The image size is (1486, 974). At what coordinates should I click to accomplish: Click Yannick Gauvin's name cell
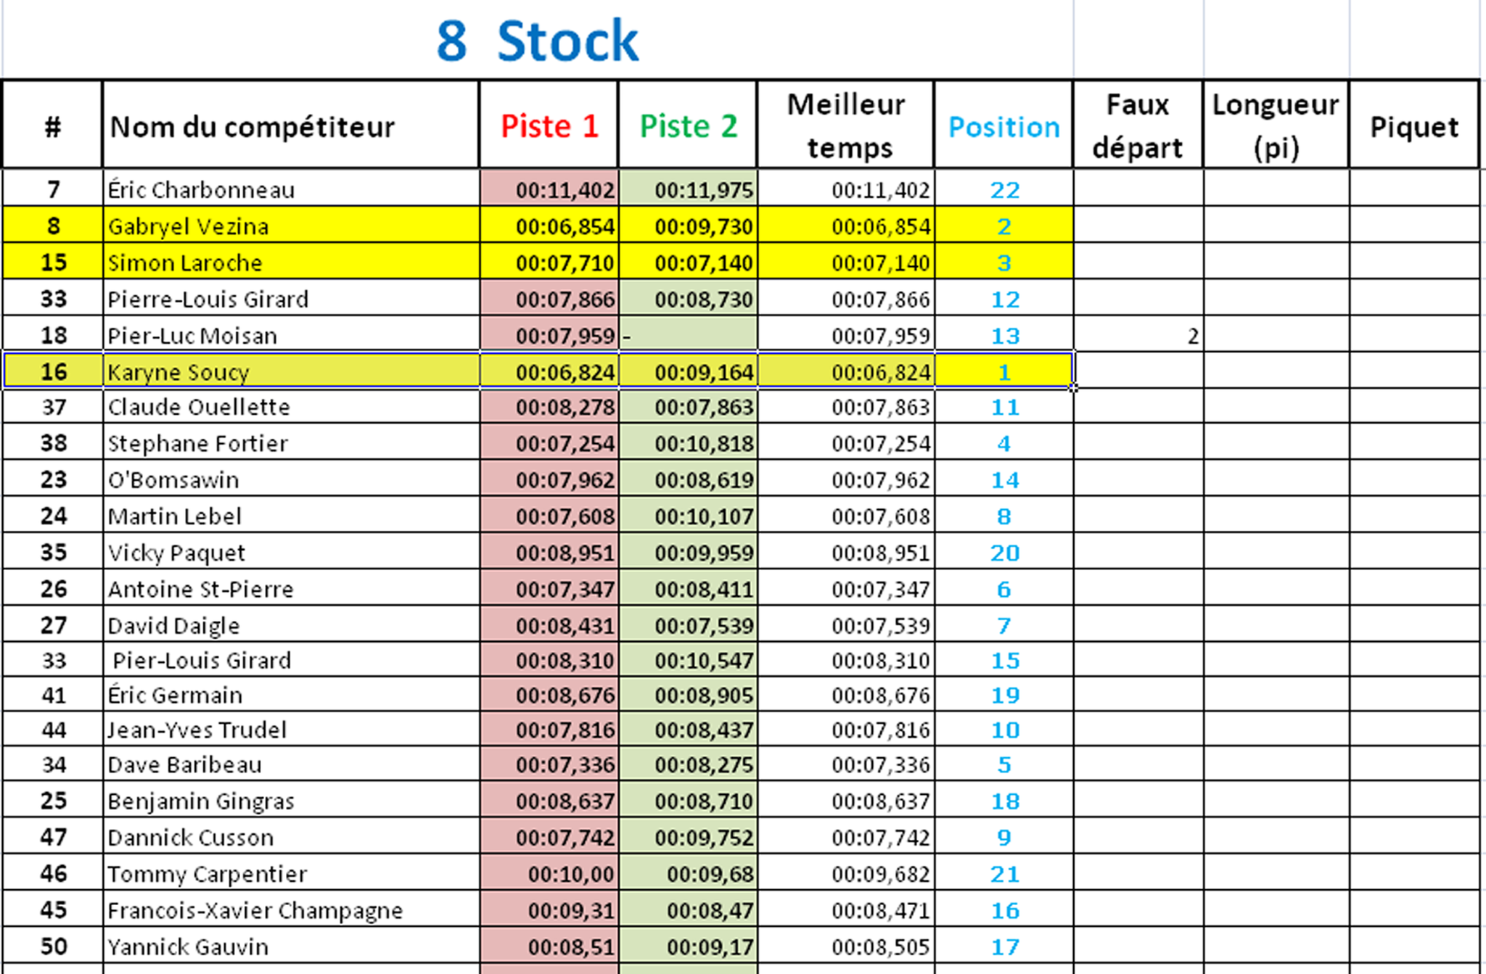click(291, 946)
